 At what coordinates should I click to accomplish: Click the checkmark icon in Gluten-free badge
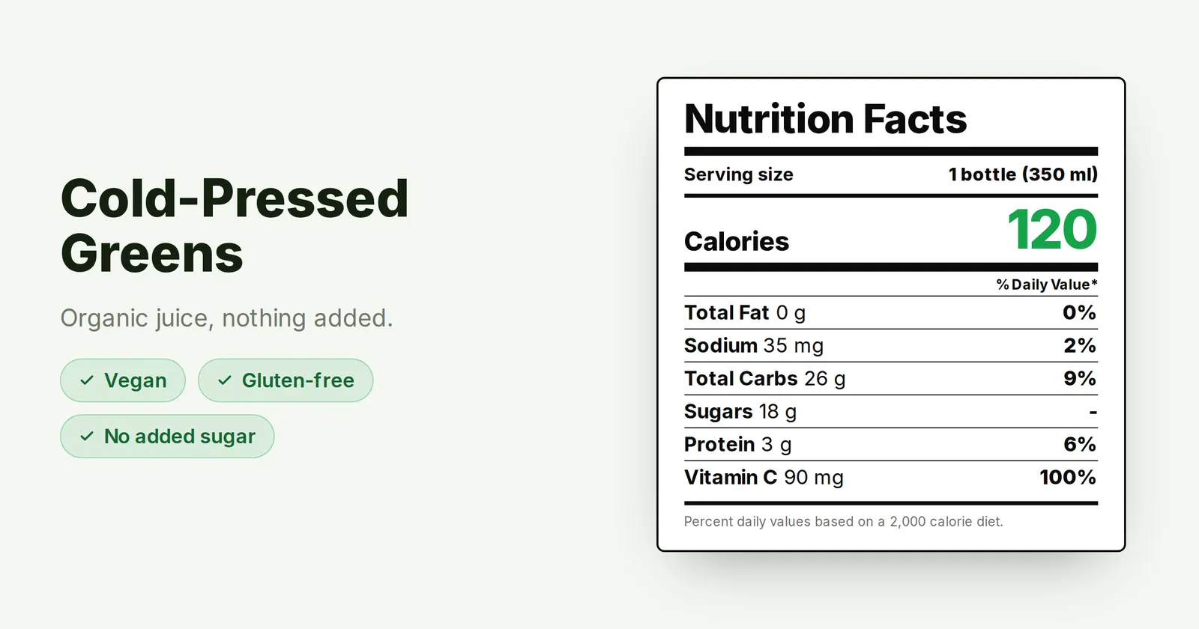coord(225,380)
